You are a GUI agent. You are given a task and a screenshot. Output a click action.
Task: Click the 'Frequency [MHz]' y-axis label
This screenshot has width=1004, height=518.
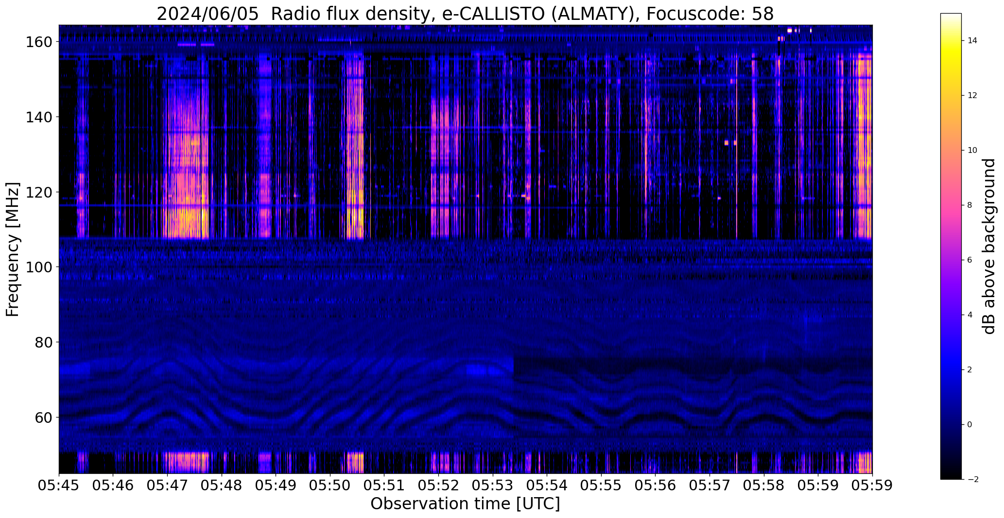pyautogui.click(x=13, y=249)
